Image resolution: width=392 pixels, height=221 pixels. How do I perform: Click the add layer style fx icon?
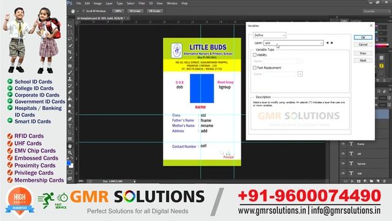pyautogui.click(x=352, y=181)
